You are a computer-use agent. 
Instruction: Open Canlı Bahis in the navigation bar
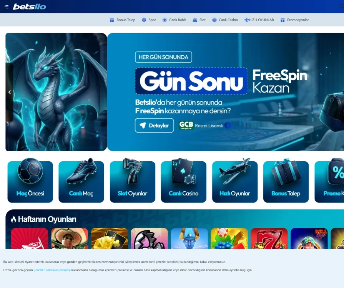(x=178, y=20)
